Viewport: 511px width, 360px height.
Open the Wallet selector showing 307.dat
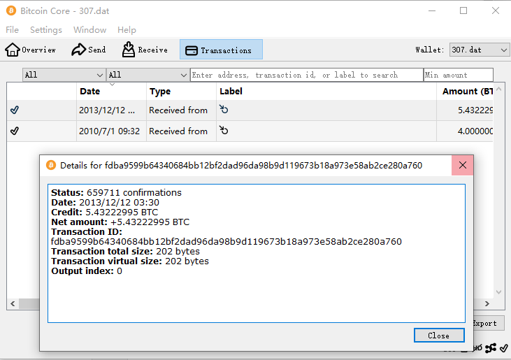point(480,50)
